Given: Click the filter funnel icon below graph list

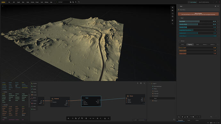Looking at the screenshot, I should (174, 120).
